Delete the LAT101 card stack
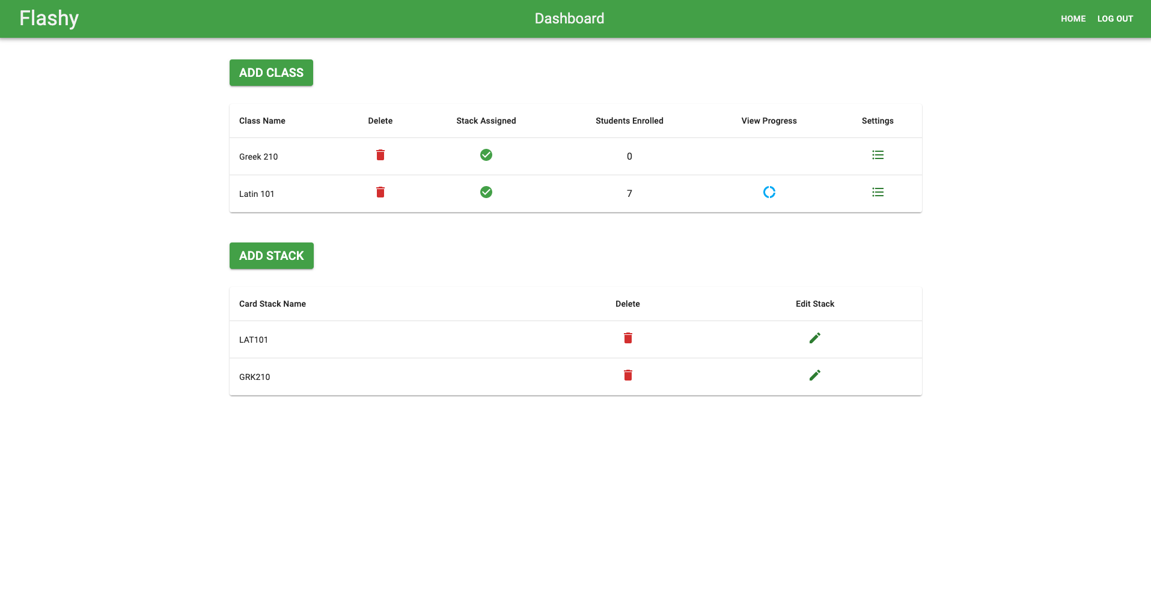 tap(628, 339)
